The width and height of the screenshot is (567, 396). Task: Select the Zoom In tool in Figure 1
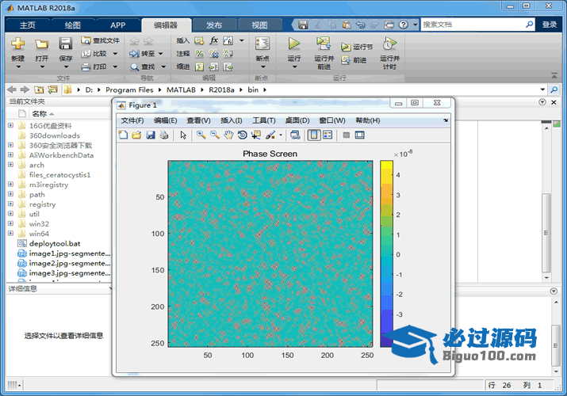click(201, 135)
